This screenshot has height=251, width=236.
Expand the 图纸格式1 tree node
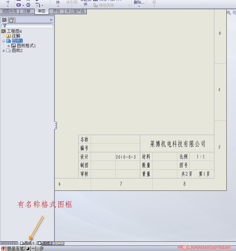pos(9,46)
